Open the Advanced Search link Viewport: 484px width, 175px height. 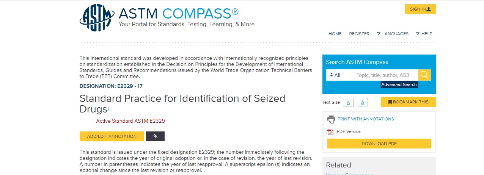[x=399, y=84]
